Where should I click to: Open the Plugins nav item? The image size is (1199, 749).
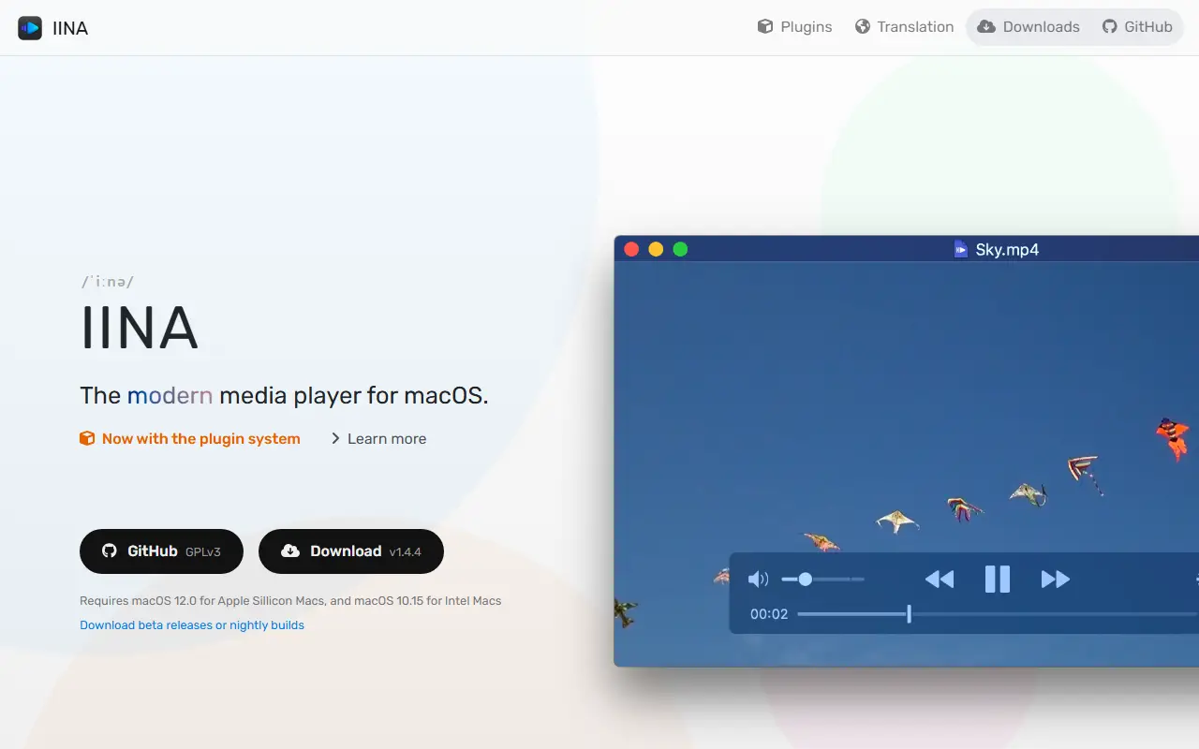point(794,27)
